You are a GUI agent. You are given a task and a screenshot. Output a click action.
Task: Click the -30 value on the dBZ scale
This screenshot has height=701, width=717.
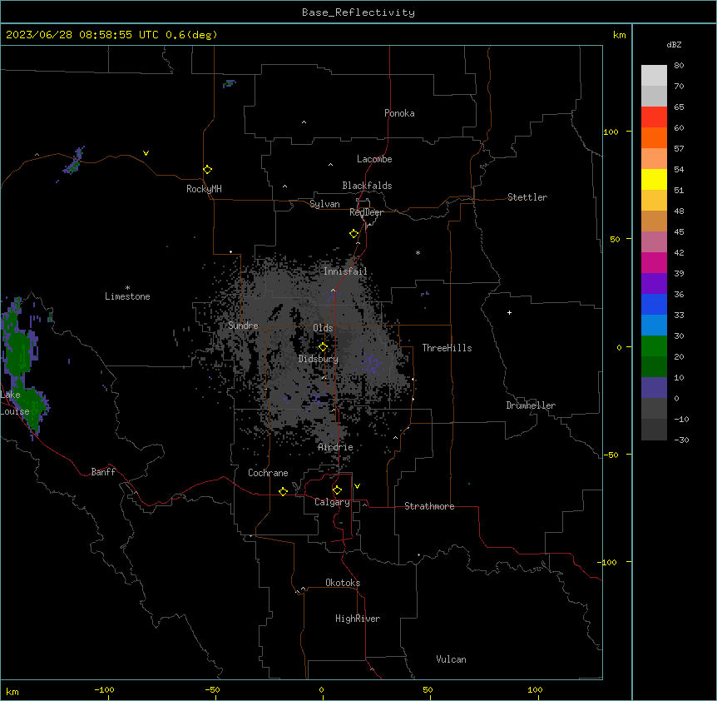(x=681, y=440)
